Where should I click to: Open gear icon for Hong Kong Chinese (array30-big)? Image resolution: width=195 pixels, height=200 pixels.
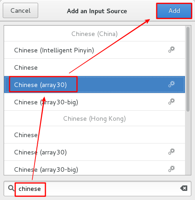pos(171,169)
